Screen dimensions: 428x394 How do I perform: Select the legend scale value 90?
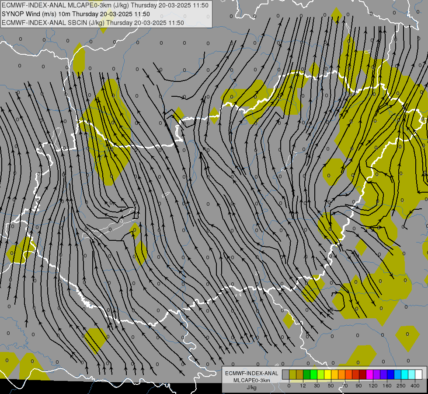(358, 386)
